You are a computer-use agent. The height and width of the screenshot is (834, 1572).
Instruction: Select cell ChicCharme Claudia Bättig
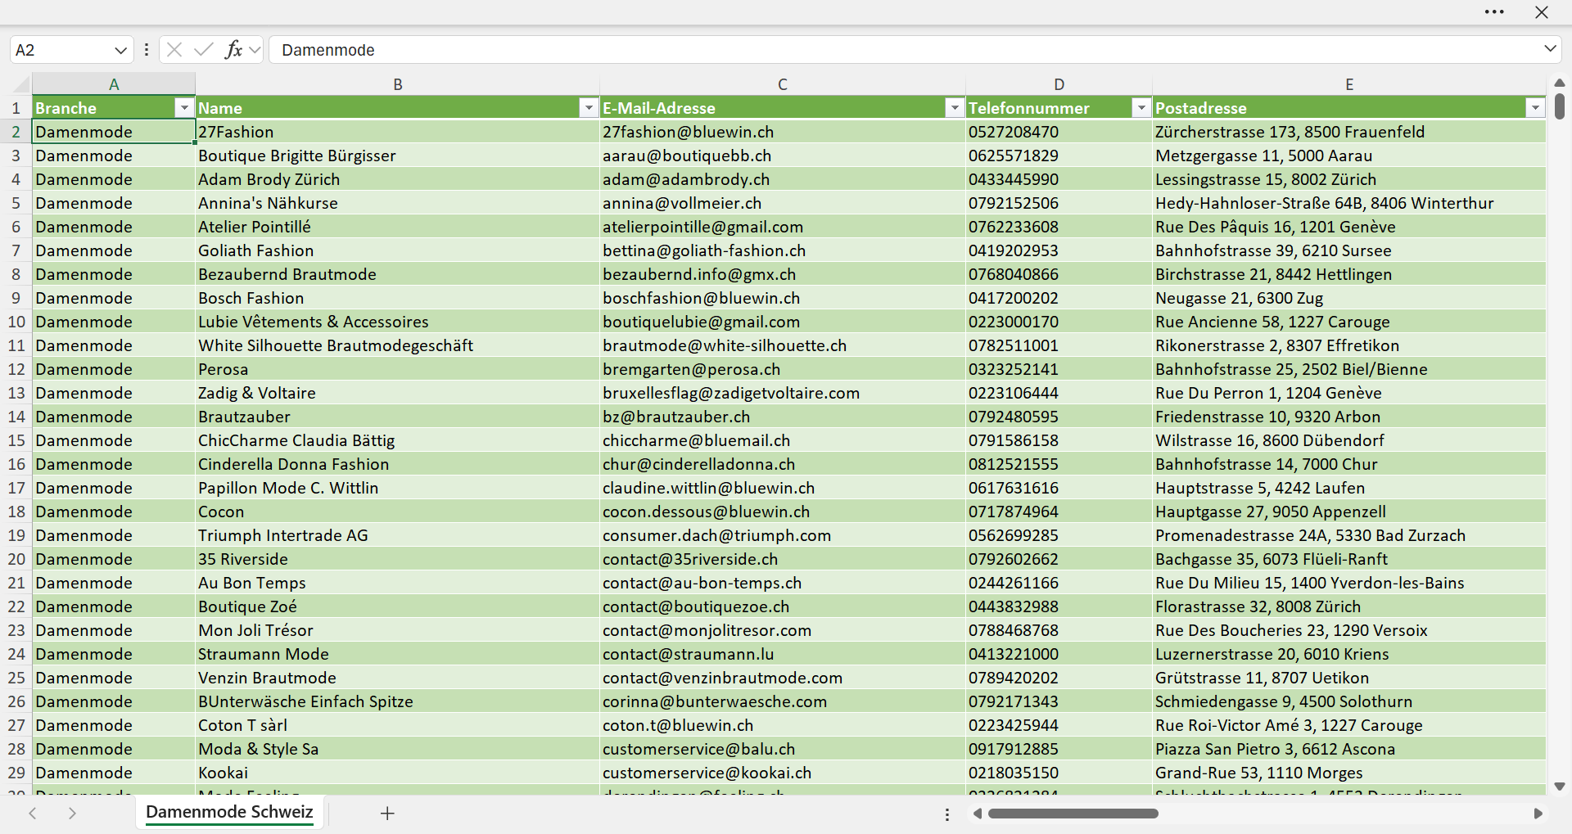[398, 440]
